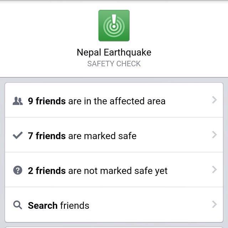Select the word "friends" in Search friends row
This screenshot has width=228, height=228.
tap(74, 206)
